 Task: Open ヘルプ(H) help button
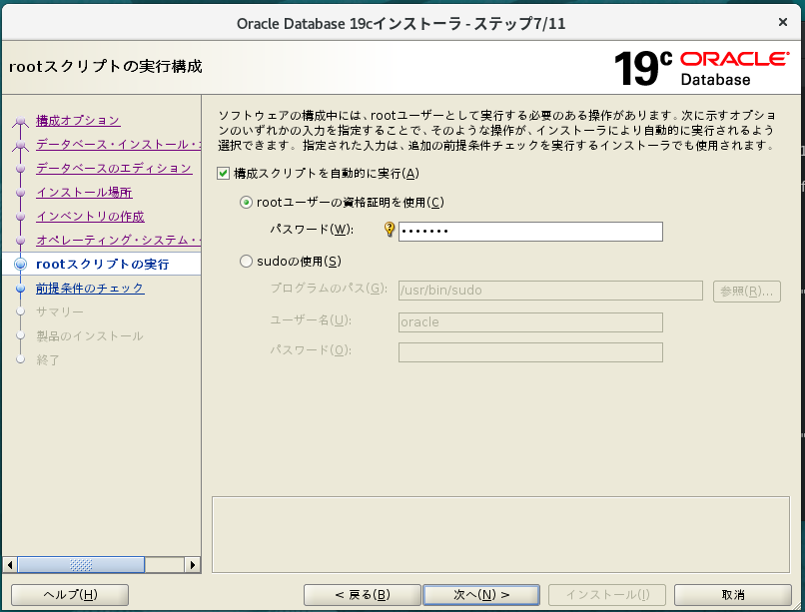coord(70,595)
